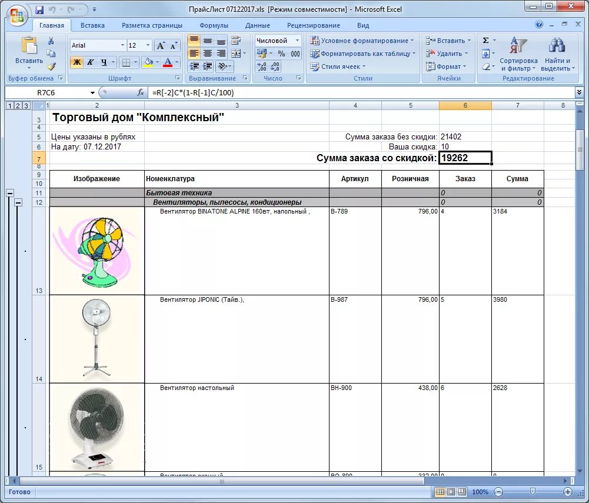Viewport: 589px width, 503px height.
Task: Apply yellow fill color bucket
Action: pos(148,62)
